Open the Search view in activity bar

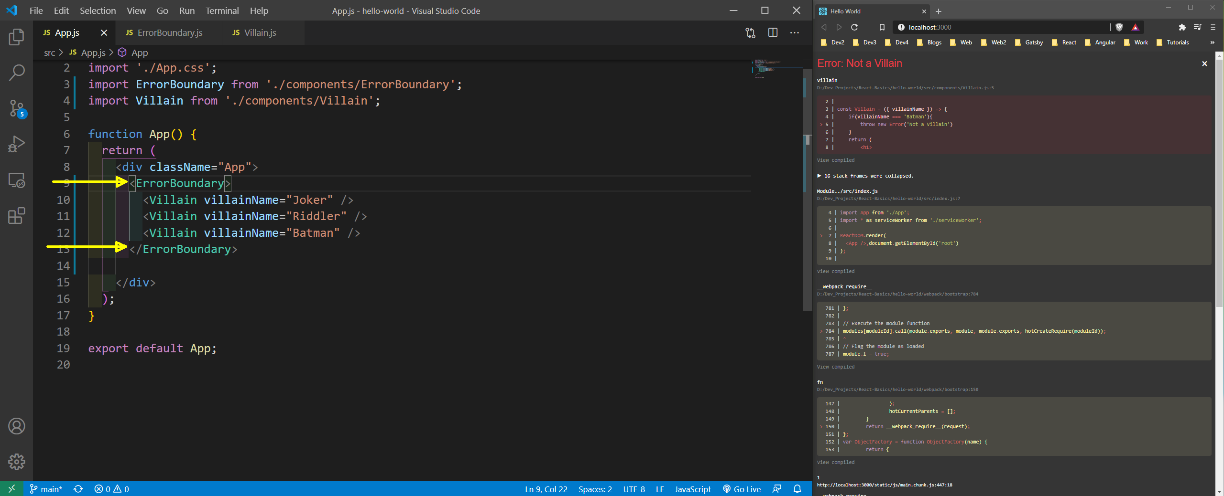[x=16, y=73]
